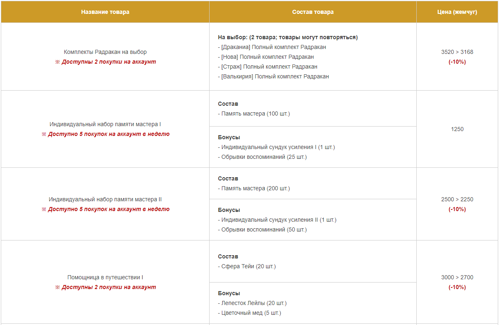Click the '3520 > 3168' price

click(457, 52)
